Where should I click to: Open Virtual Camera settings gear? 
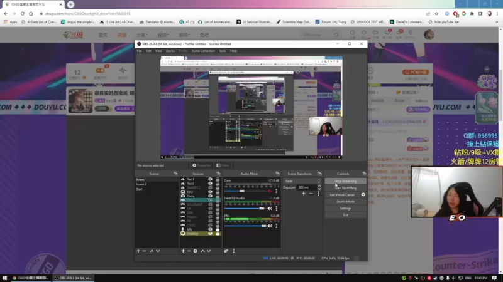point(363,195)
